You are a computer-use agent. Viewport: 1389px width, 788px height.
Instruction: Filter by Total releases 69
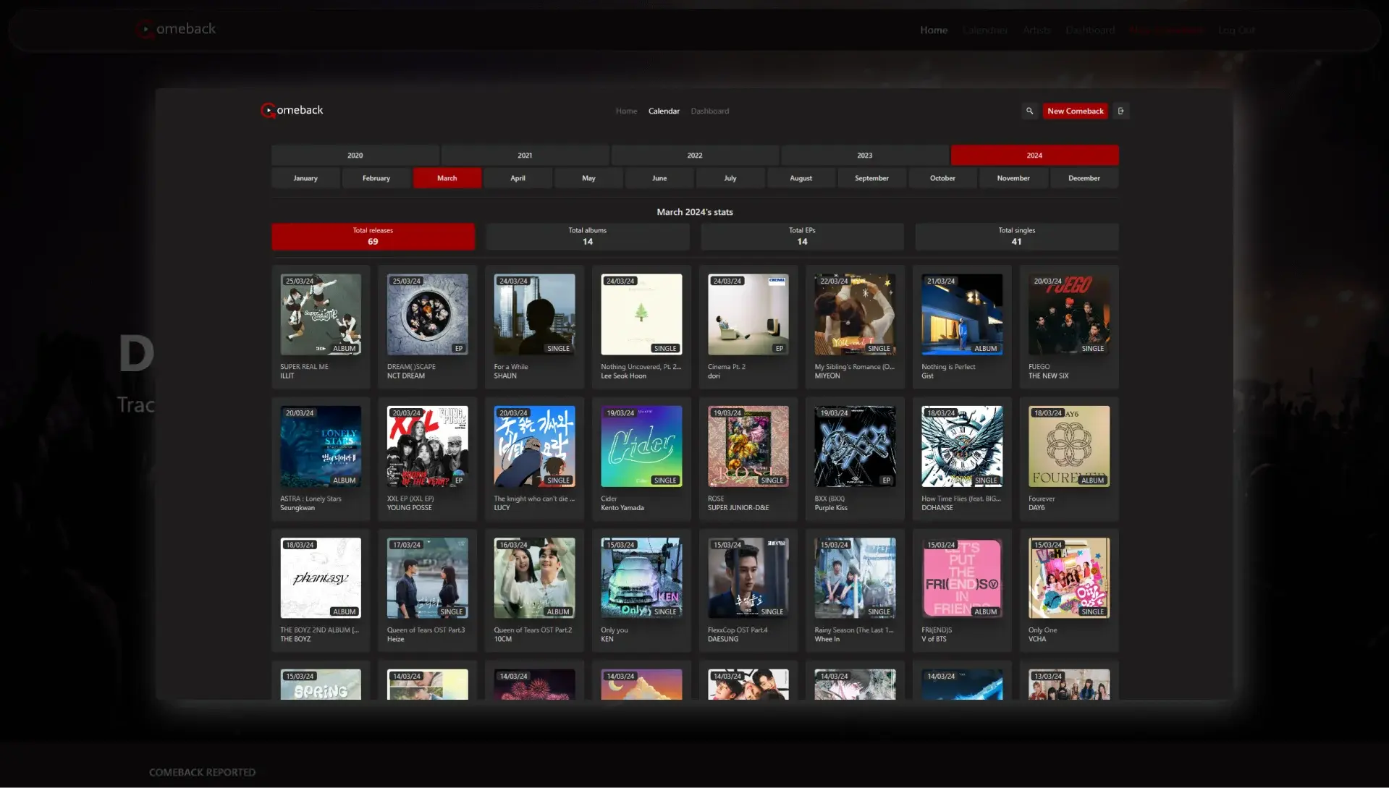373,236
